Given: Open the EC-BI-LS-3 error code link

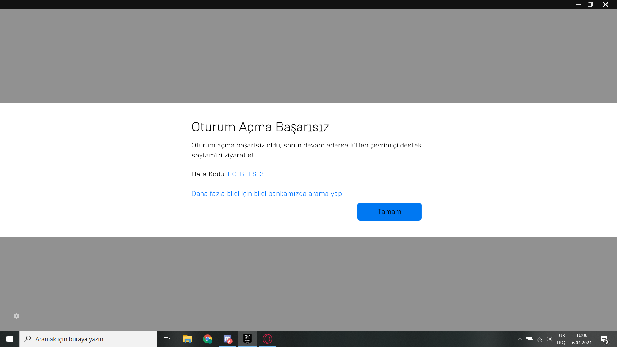Looking at the screenshot, I should tap(246, 174).
